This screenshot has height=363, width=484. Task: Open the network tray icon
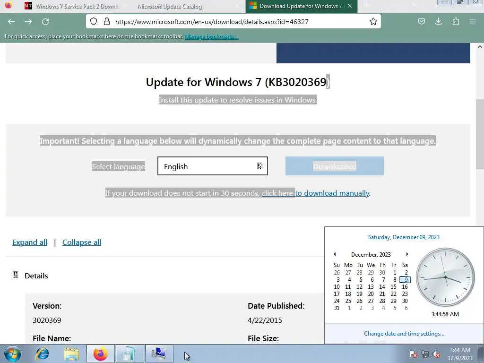[x=425, y=354]
